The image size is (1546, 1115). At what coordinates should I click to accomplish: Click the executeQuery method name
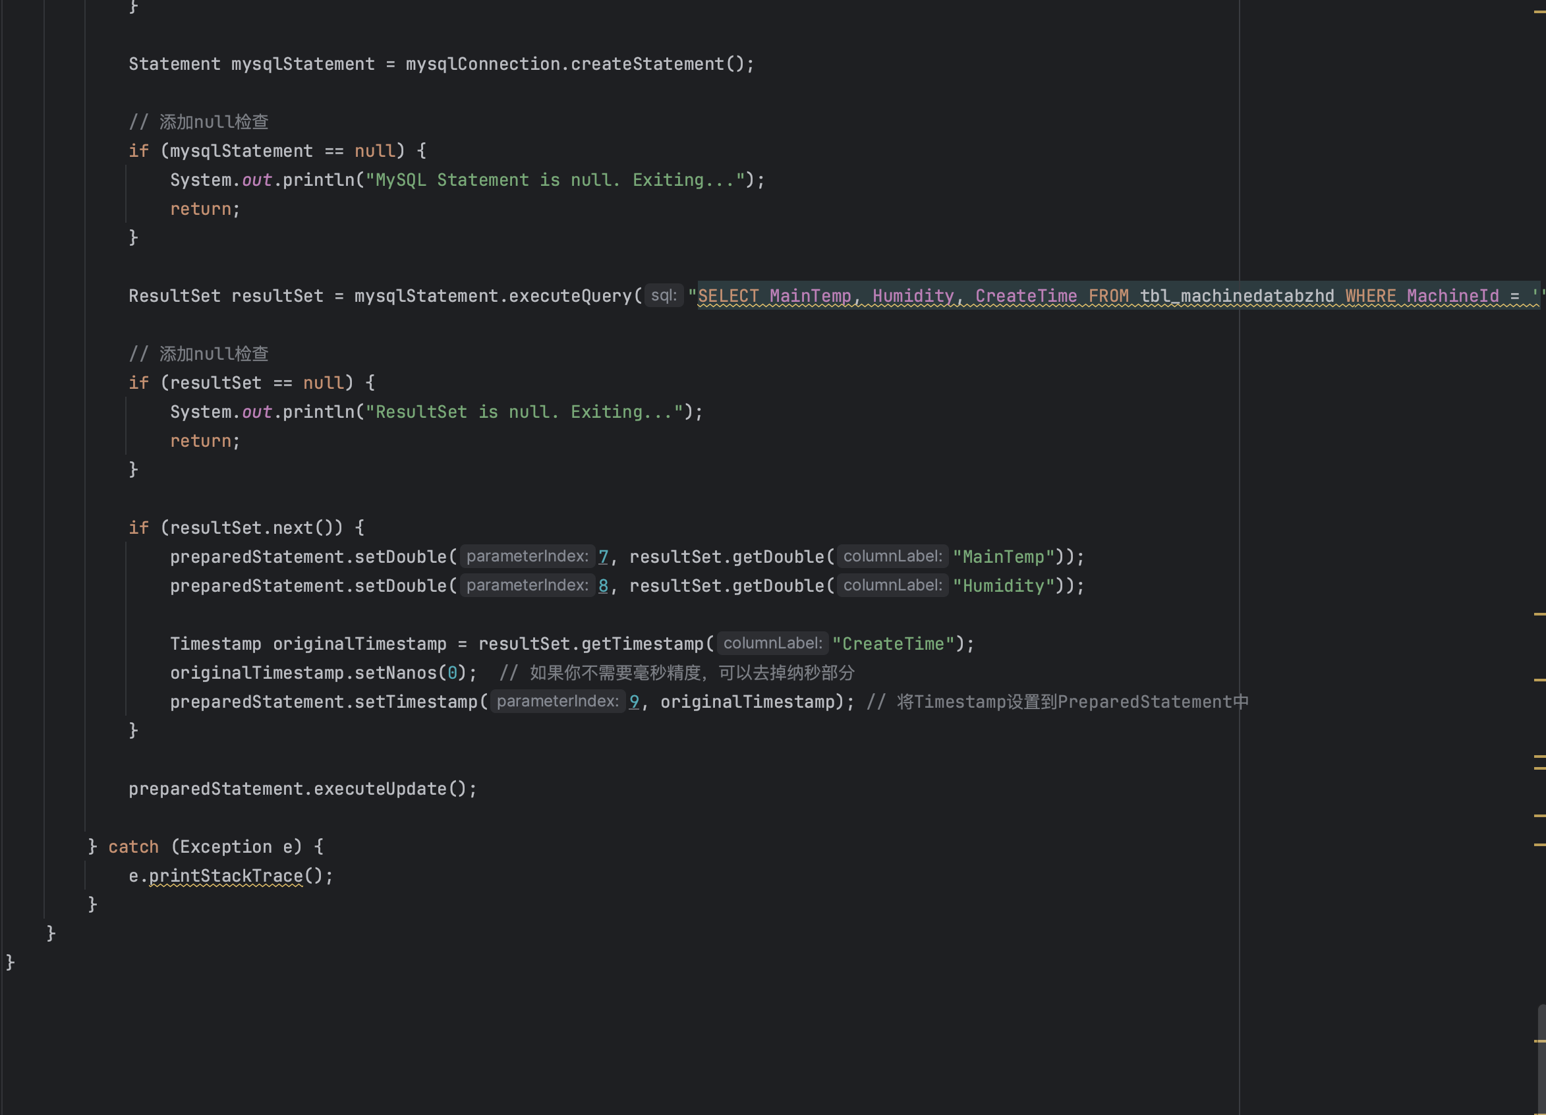click(571, 296)
